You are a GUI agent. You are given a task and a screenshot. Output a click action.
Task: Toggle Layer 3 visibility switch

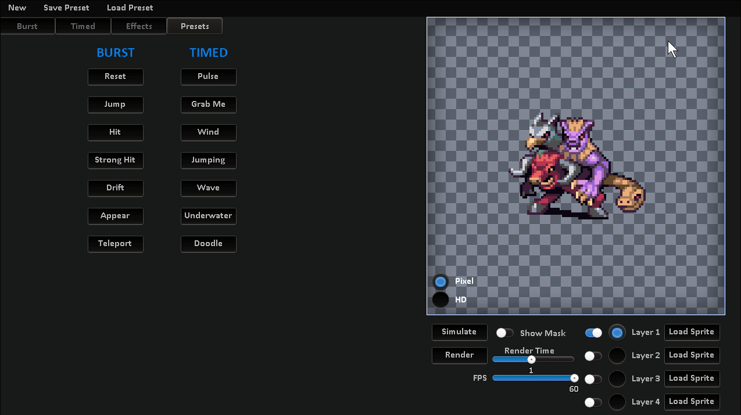(593, 379)
